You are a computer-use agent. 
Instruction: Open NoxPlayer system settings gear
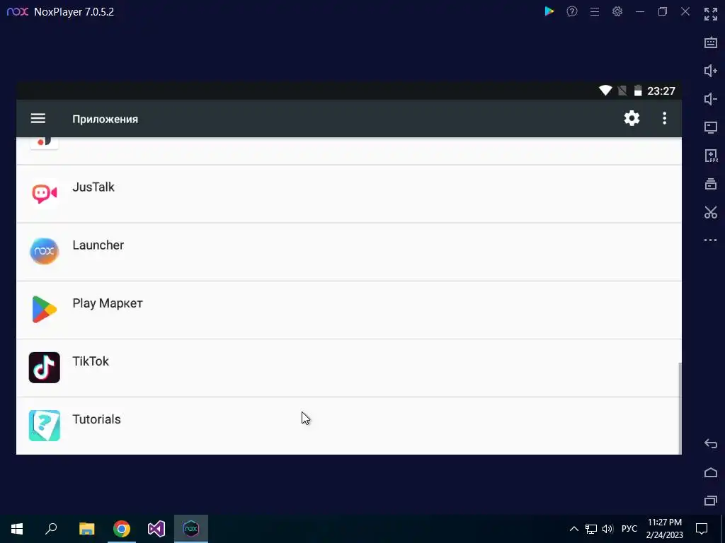point(617,11)
